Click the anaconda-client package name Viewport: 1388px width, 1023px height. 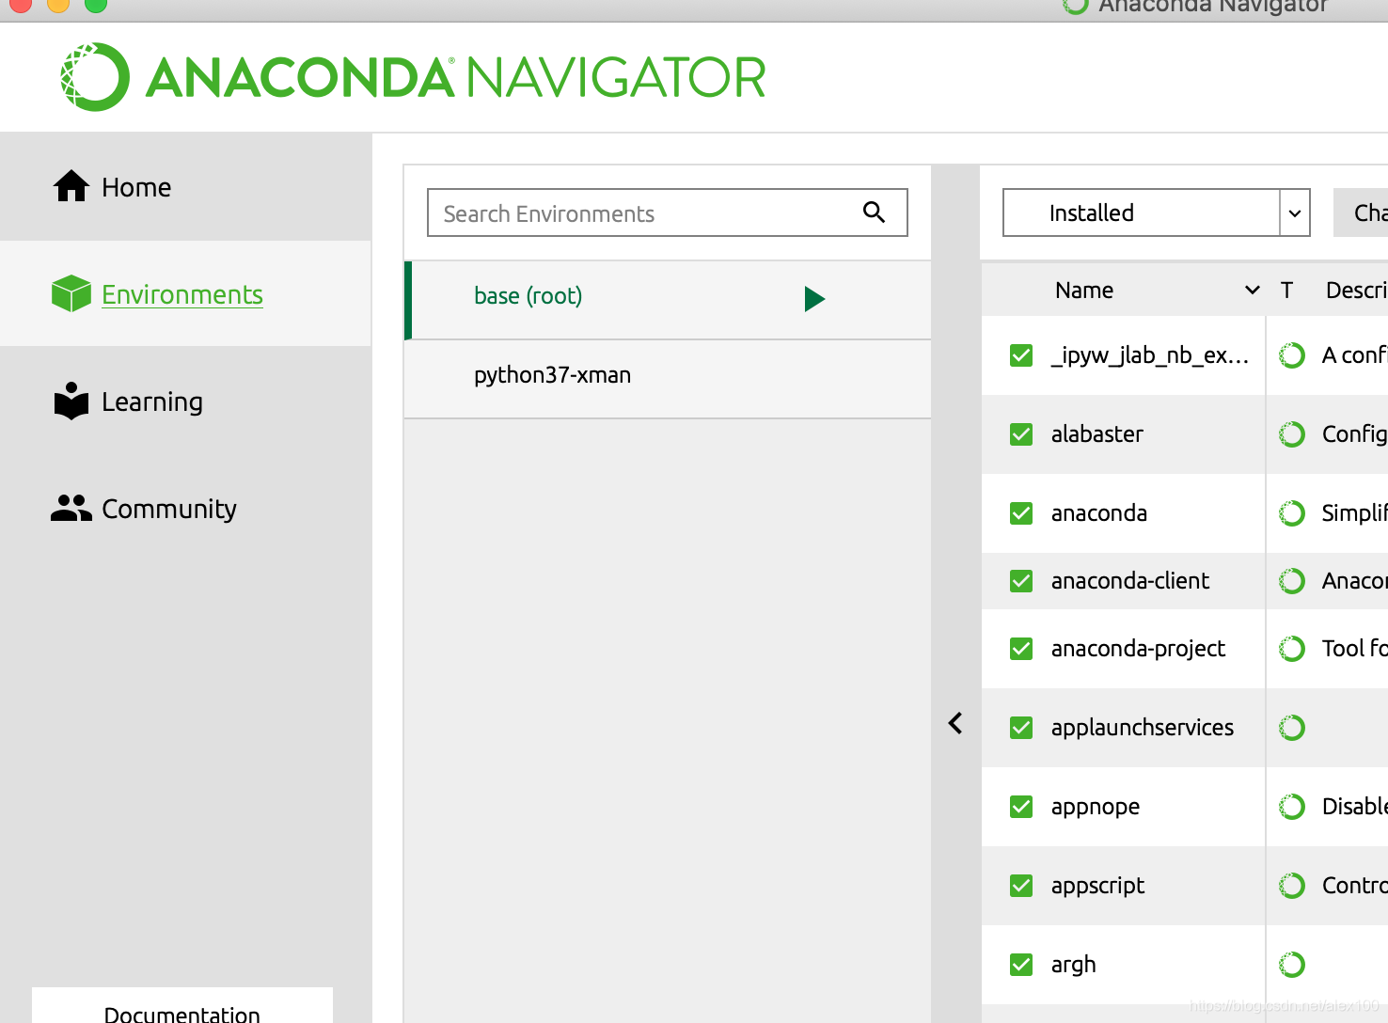point(1130,581)
